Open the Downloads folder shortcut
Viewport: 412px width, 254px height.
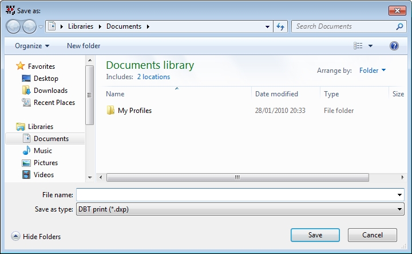[x=50, y=91]
